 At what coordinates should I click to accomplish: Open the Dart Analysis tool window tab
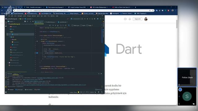[x=29, y=90]
